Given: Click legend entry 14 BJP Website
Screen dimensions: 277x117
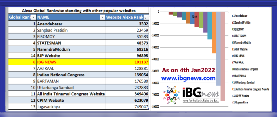Looking at the screenshot, I should [239, 49].
